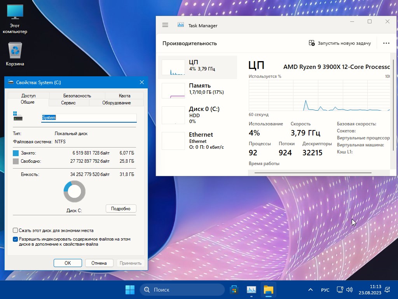Image resolution: width=398 pixels, height=299 pixels.
Task: Select the ЦП mini graph thumbnail
Action: tap(173, 67)
